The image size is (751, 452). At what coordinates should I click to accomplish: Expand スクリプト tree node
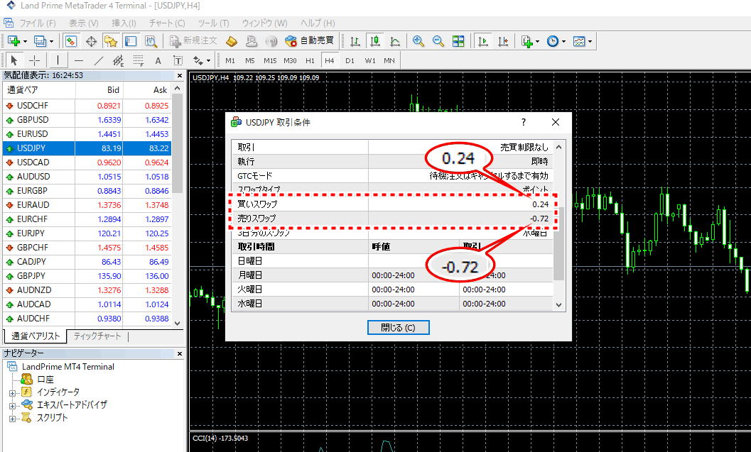(13, 419)
